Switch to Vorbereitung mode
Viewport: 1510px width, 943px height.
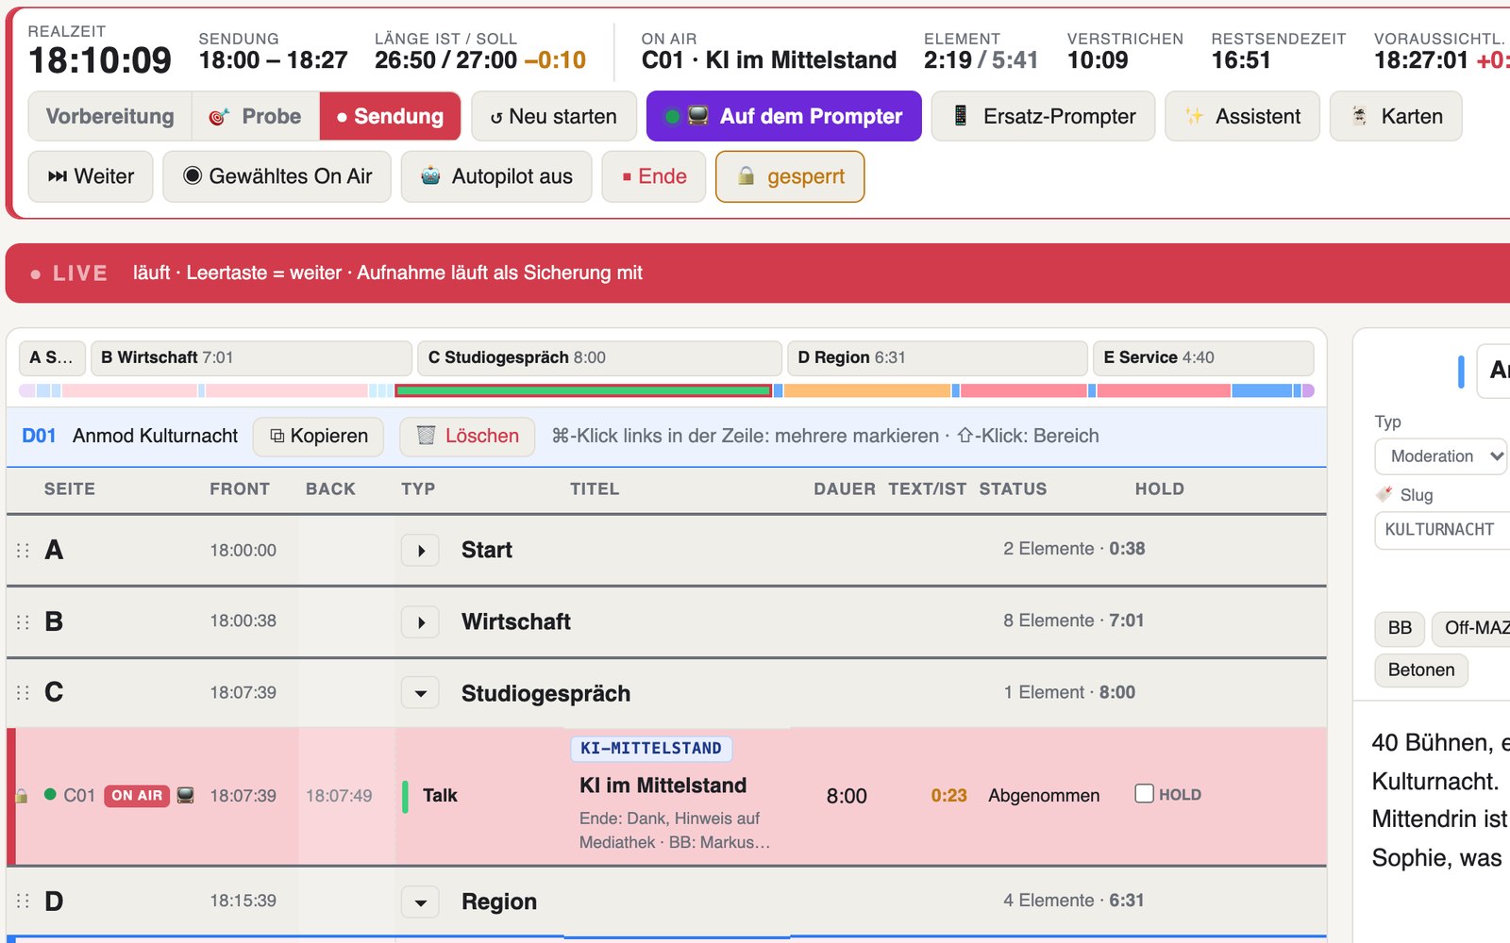(110, 116)
